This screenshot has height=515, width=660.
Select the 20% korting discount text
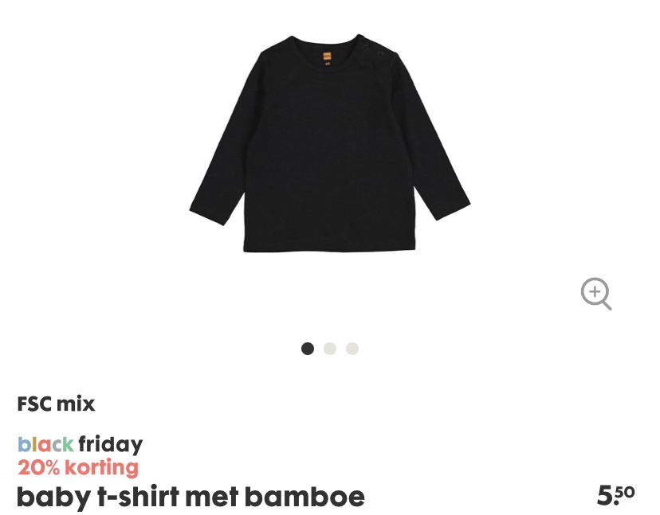(78, 467)
